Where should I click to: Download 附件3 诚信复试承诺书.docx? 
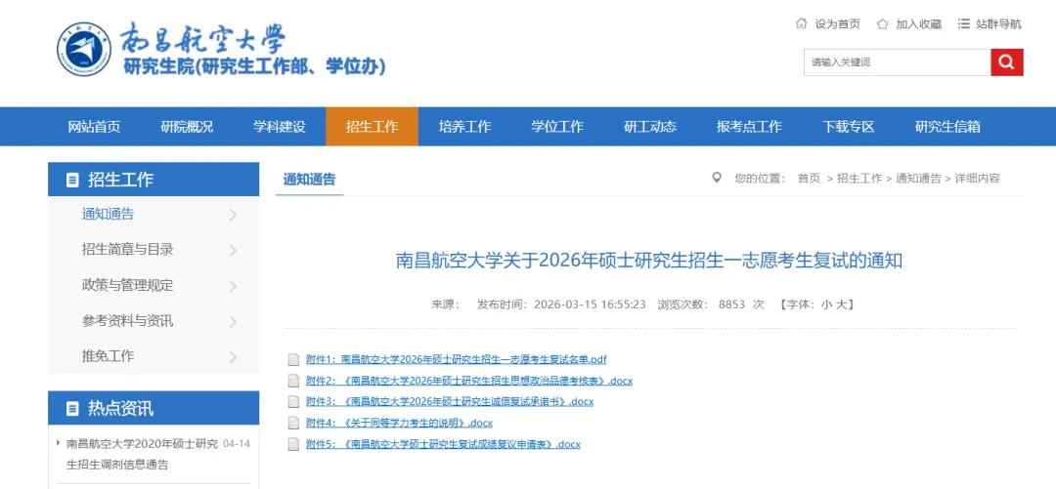tap(450, 401)
